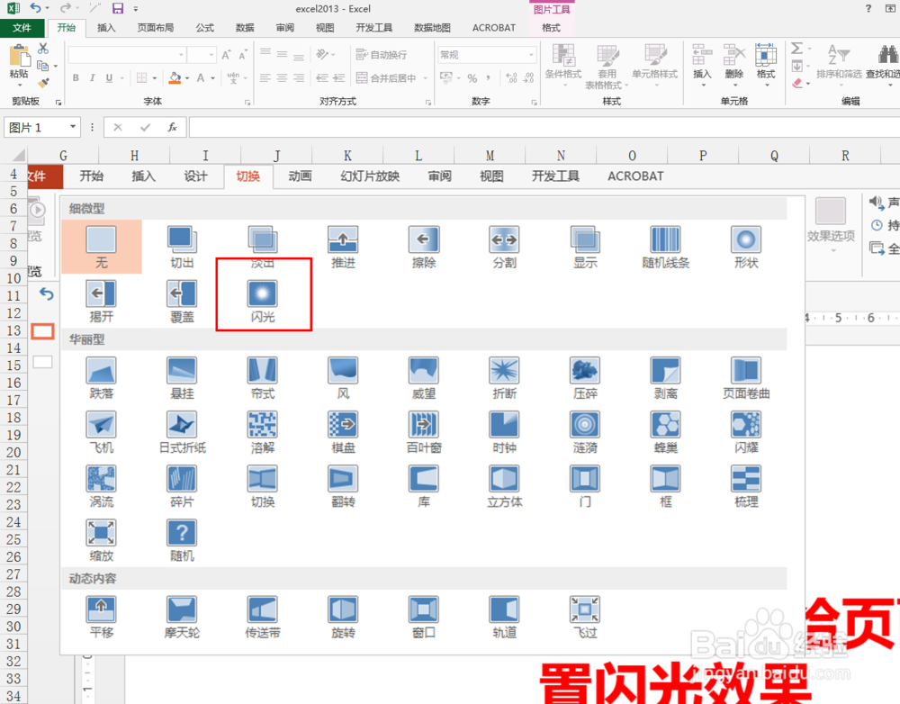Switch to the 视图 ribbon tab

click(325, 28)
